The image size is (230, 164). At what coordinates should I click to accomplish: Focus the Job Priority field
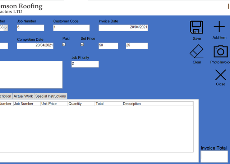[x=85, y=64]
